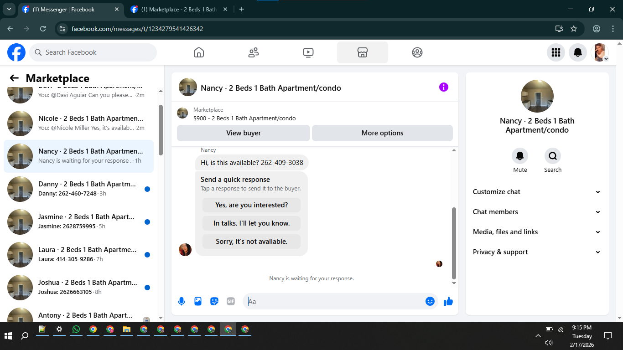Go back with the Marketplace arrow

pos(14,78)
